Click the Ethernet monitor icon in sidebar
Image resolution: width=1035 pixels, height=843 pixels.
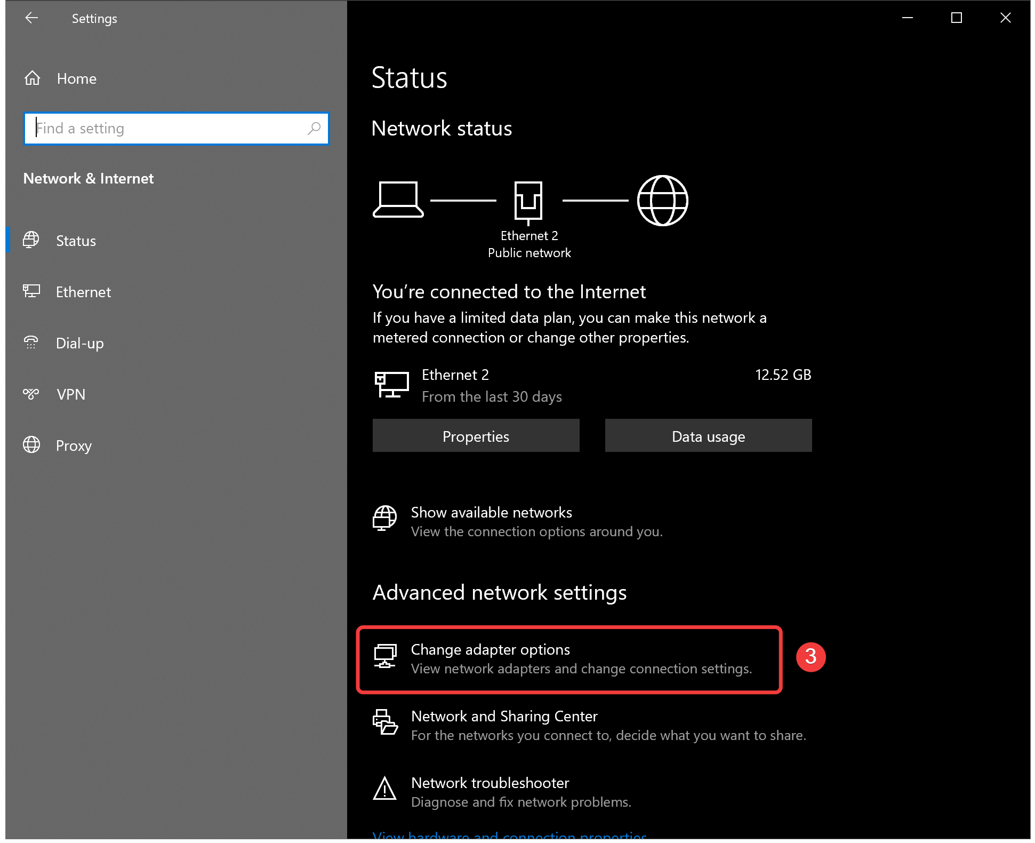click(x=31, y=291)
